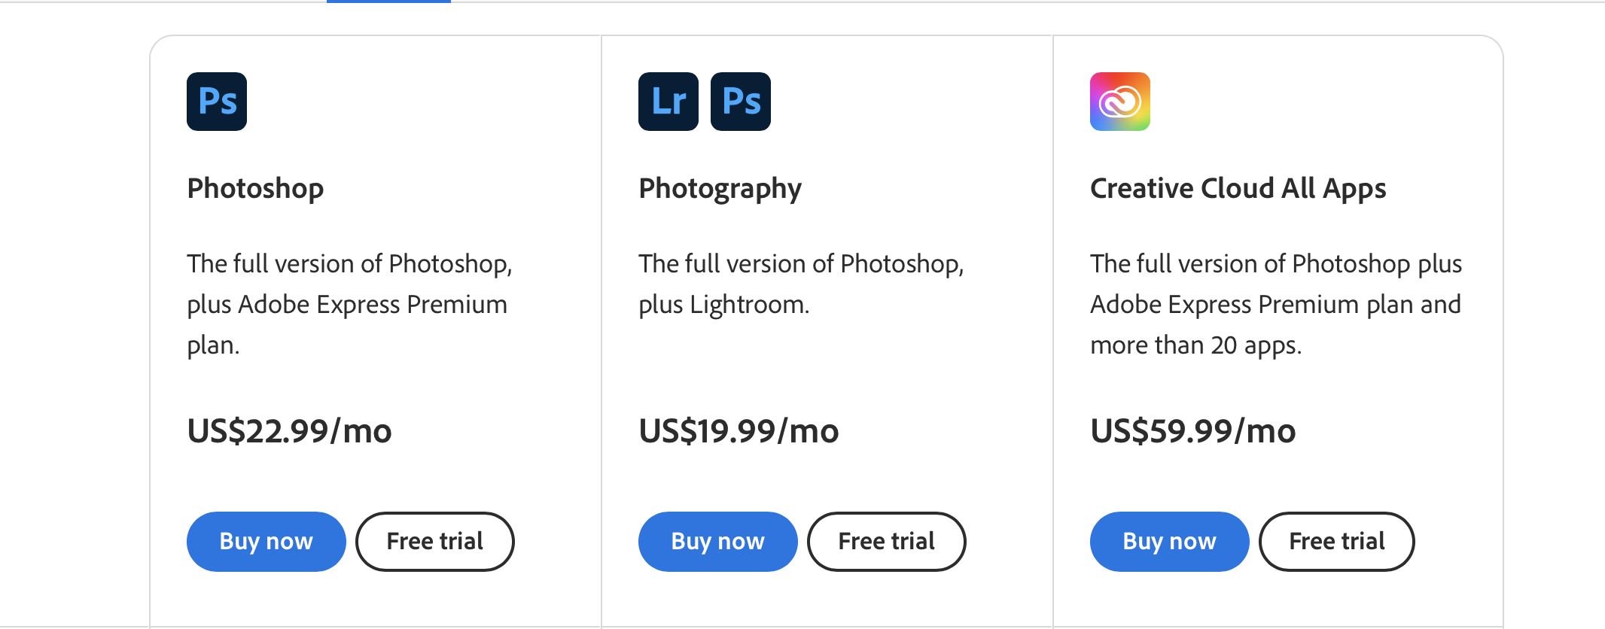1605x629 pixels.
Task: Click the US$59.99/mo price
Action: 1193,431
